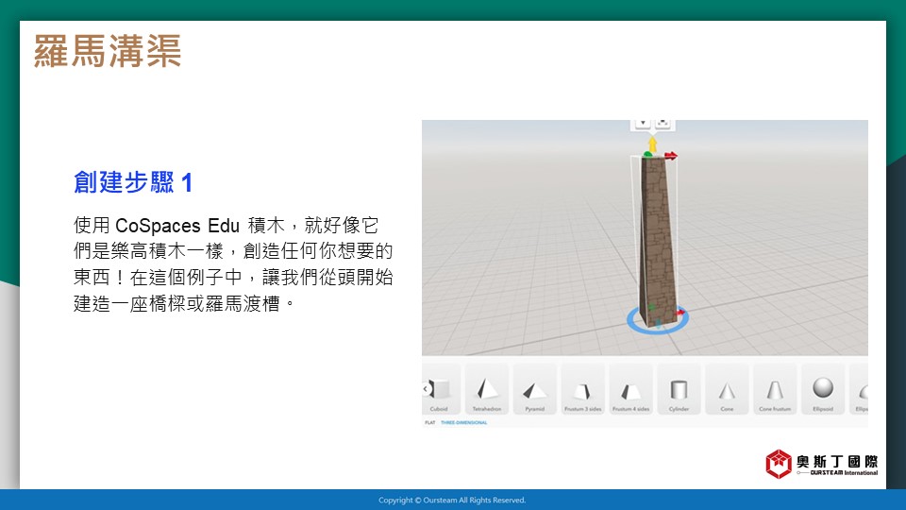Click the heading 創建步驟 1

(x=133, y=182)
